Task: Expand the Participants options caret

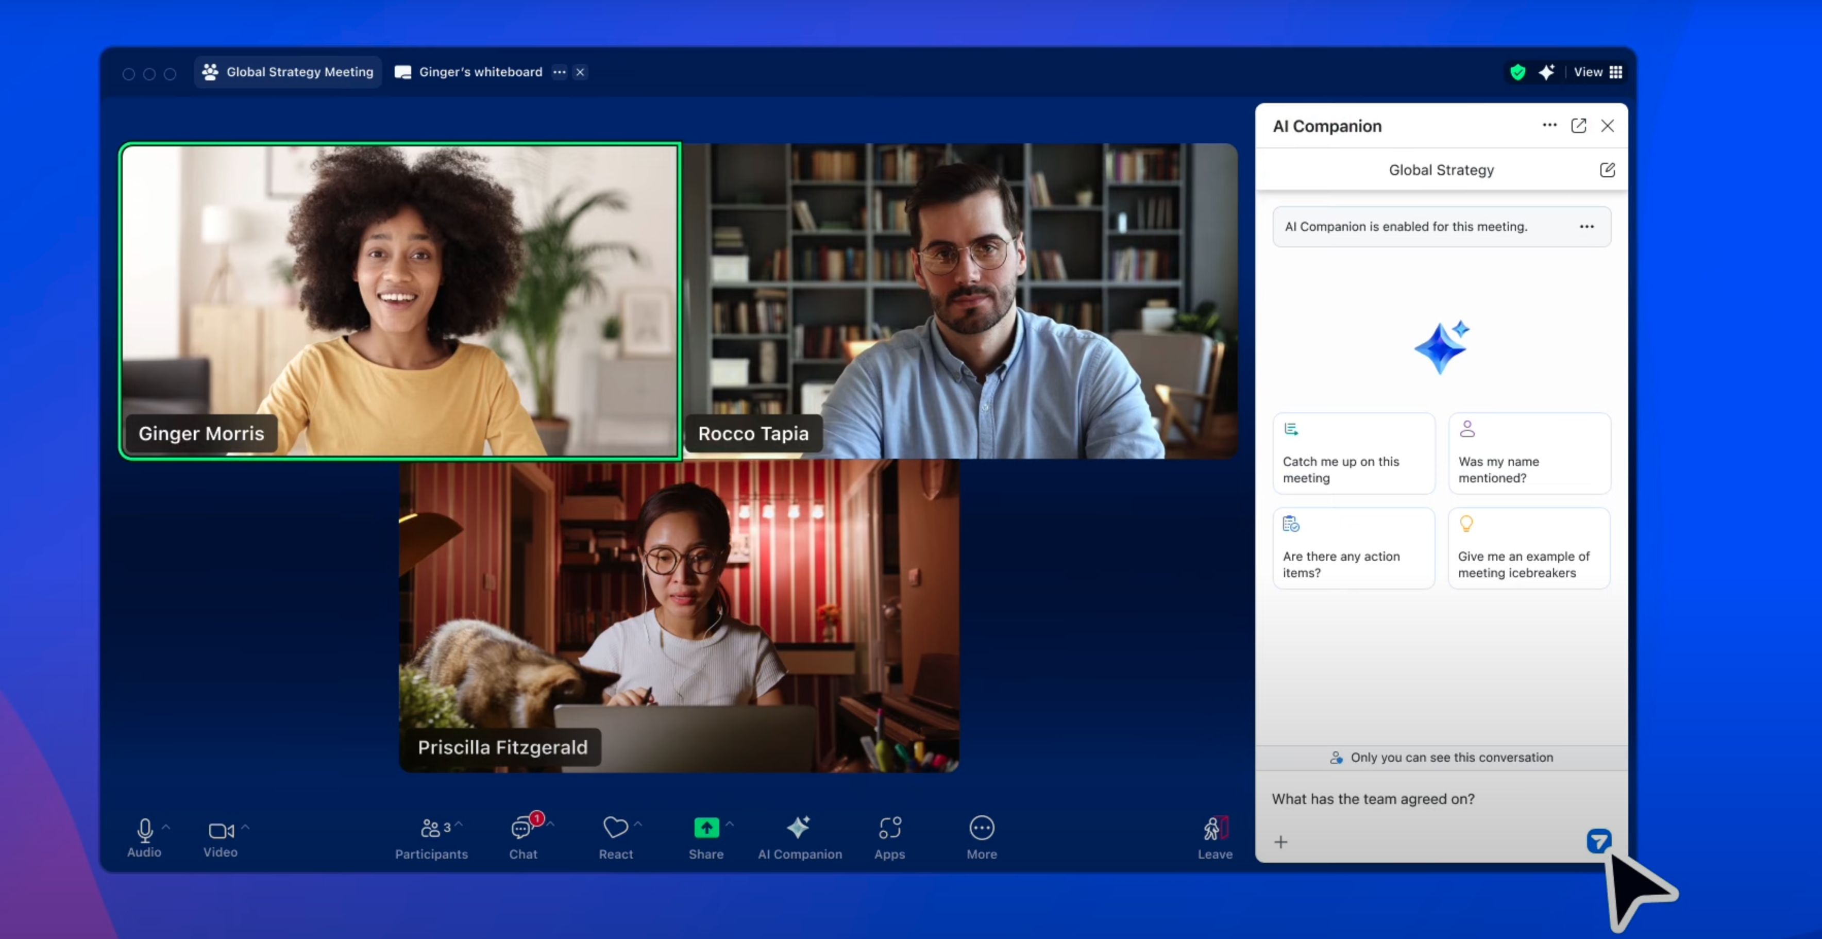Action: point(459,825)
